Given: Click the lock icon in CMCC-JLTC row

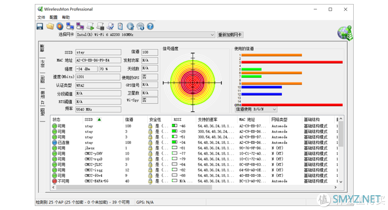Looking at the screenshot, I should click(x=150, y=164).
